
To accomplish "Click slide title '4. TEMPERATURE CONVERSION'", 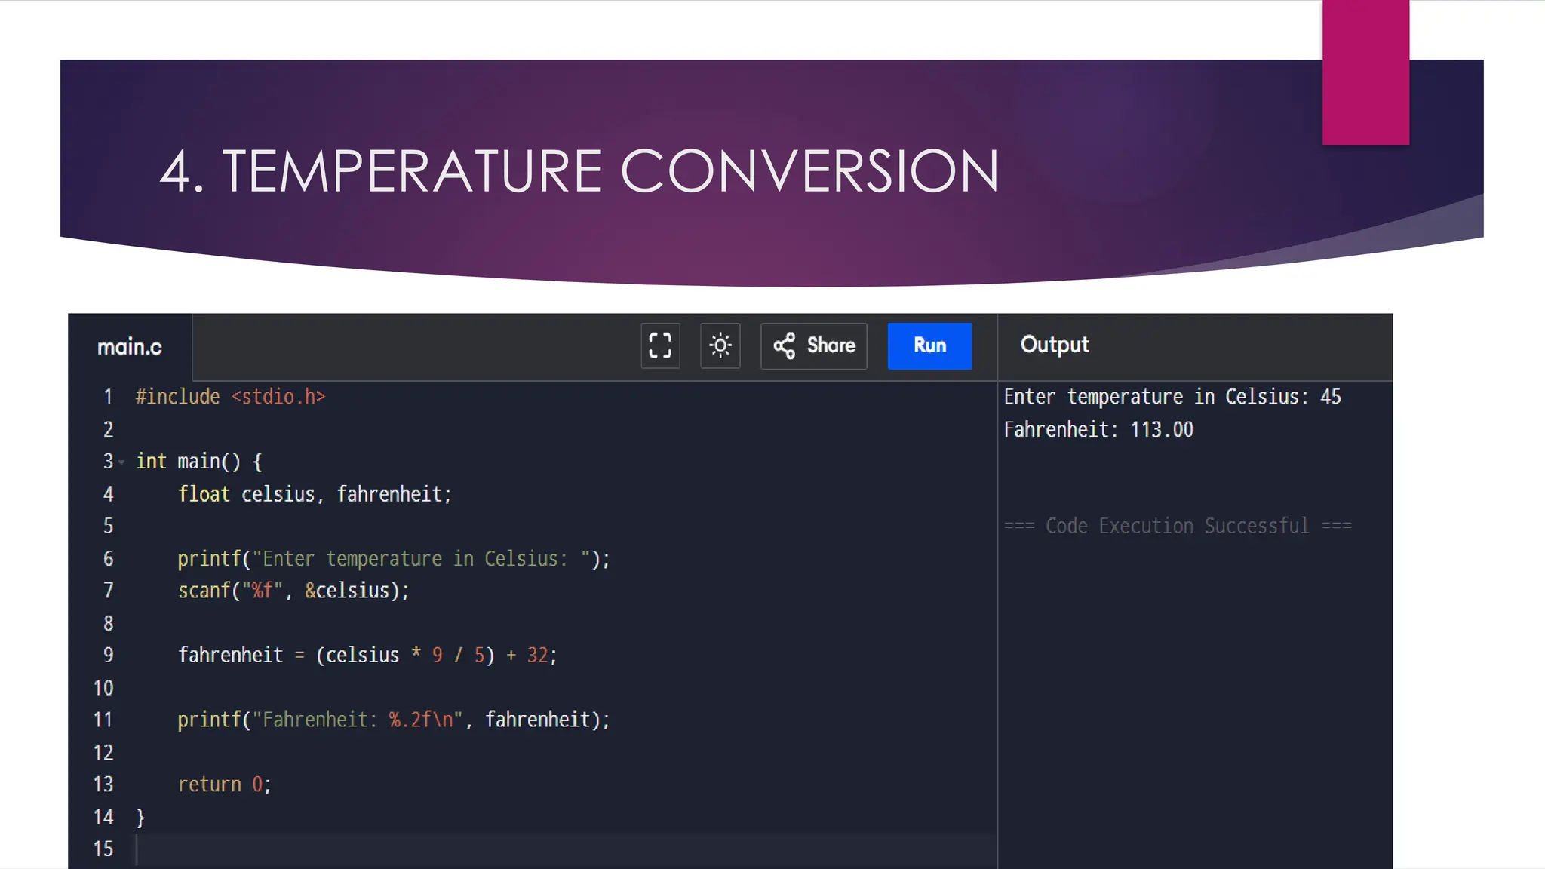I will pos(579,172).
